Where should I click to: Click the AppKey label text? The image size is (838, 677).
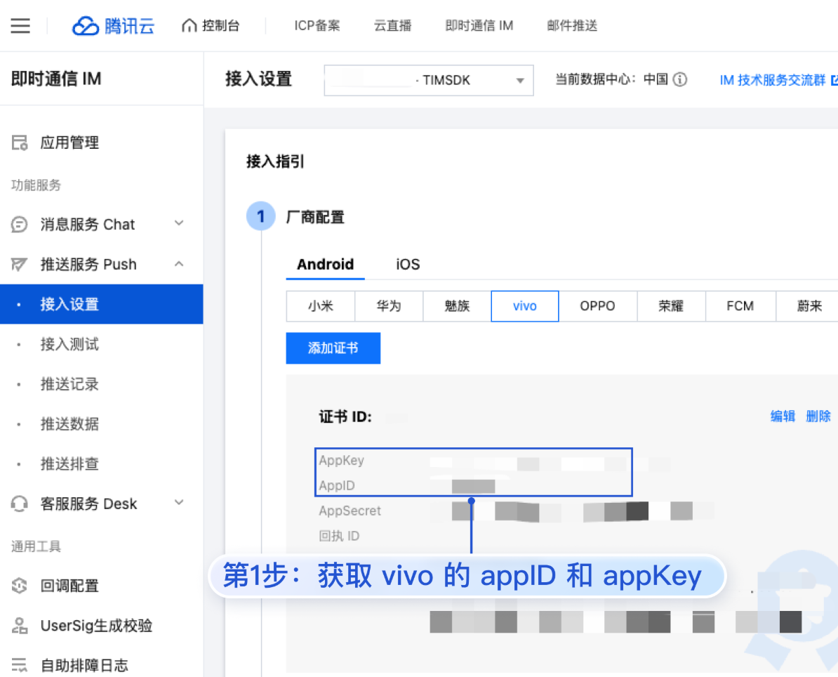tap(342, 461)
